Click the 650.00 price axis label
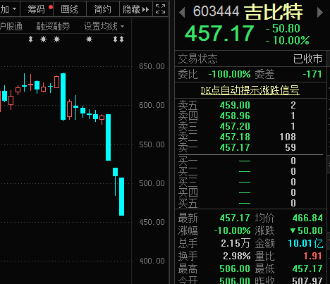This screenshot has width=330, height=284. 152,66
